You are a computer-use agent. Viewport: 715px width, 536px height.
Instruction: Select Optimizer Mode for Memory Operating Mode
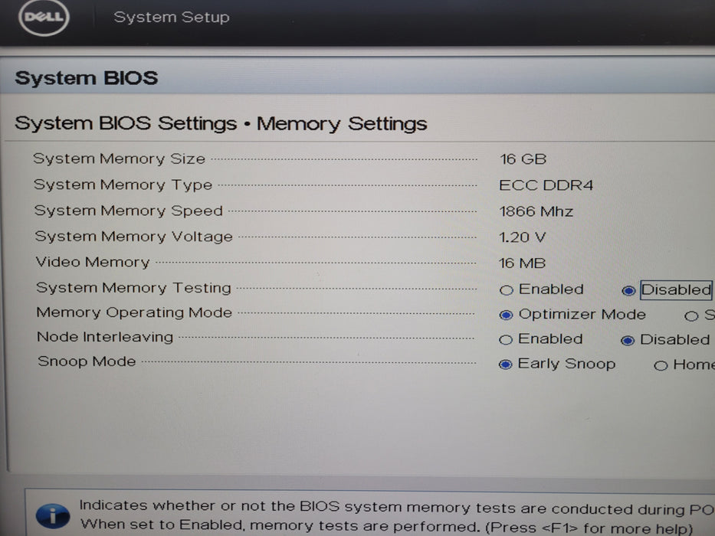[x=507, y=314]
